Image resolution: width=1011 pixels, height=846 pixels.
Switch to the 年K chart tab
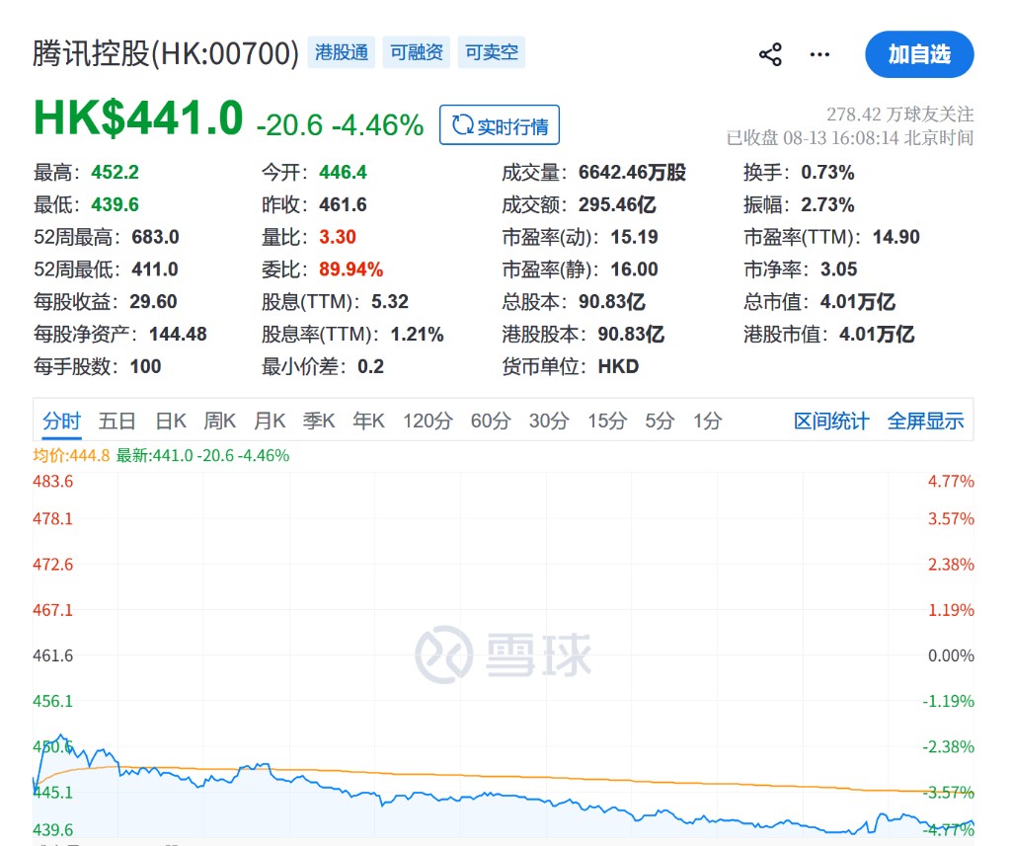(369, 422)
